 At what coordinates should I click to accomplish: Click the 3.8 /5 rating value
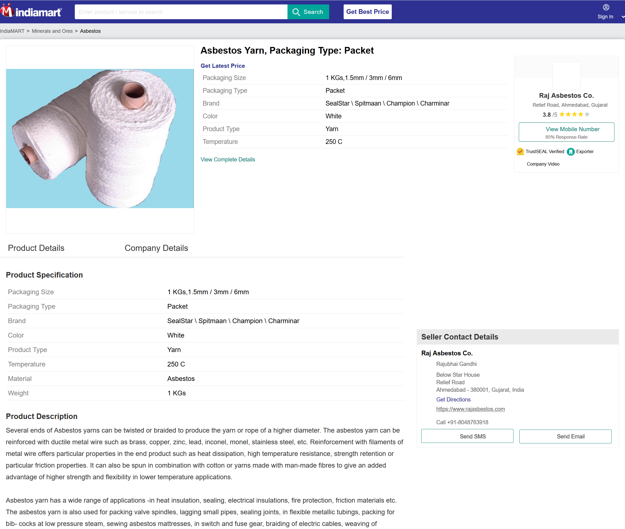550,114
